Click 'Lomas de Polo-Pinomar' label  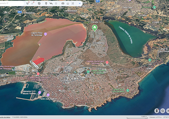coord(163,50)
